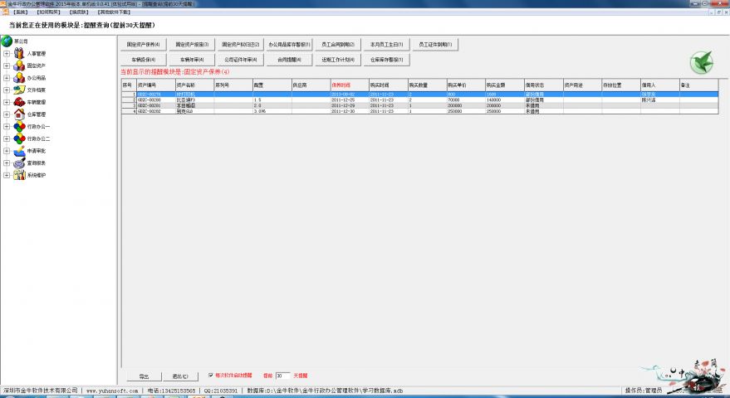Click the 申请审批 icon in sidebar
The width and height of the screenshot is (730, 398).
pyautogui.click(x=18, y=151)
